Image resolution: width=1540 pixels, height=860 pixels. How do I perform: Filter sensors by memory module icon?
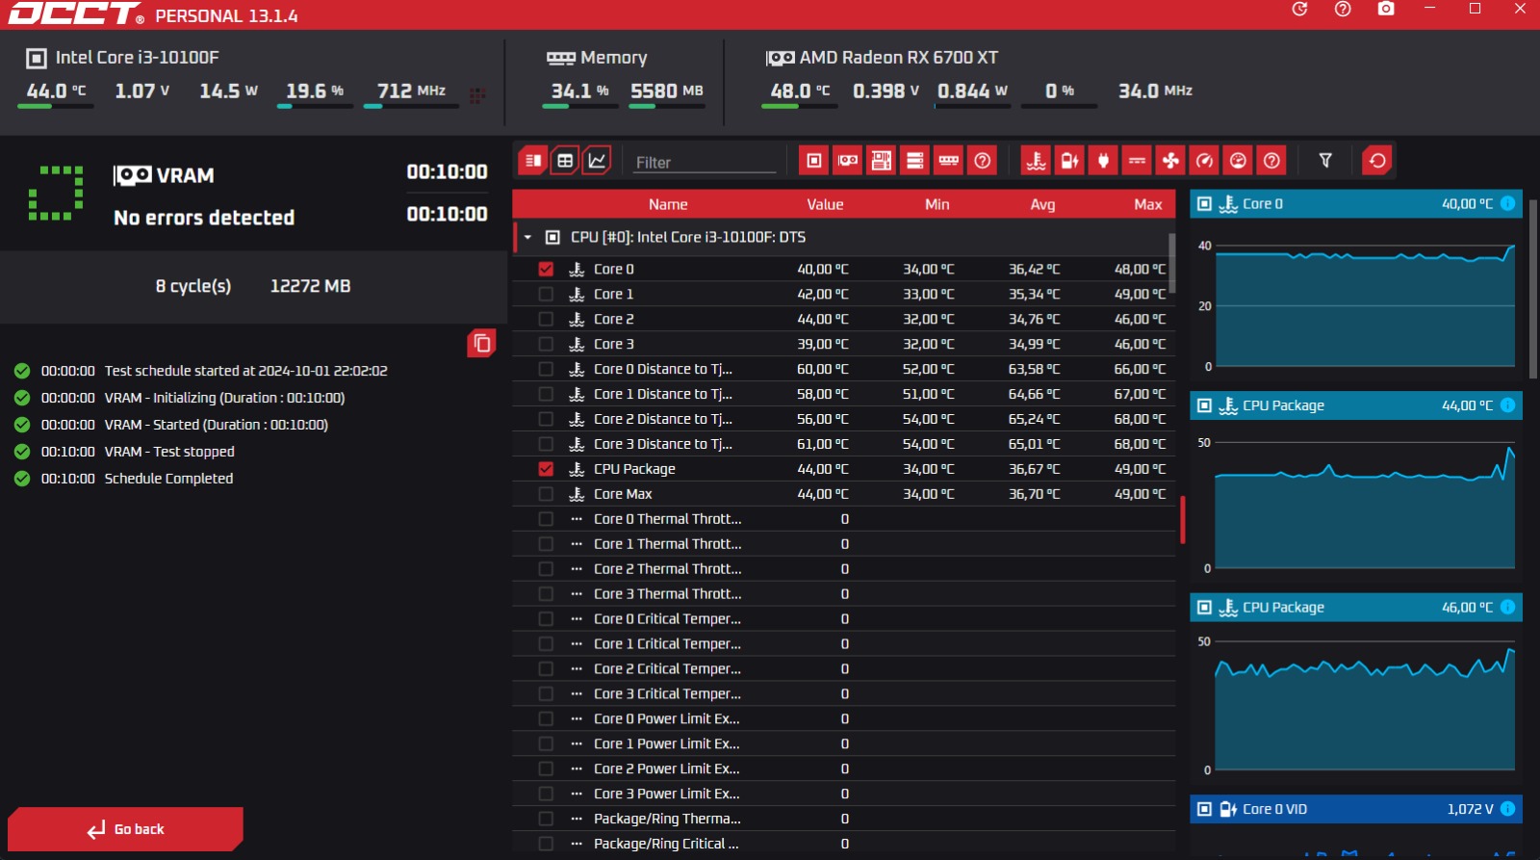tap(949, 161)
